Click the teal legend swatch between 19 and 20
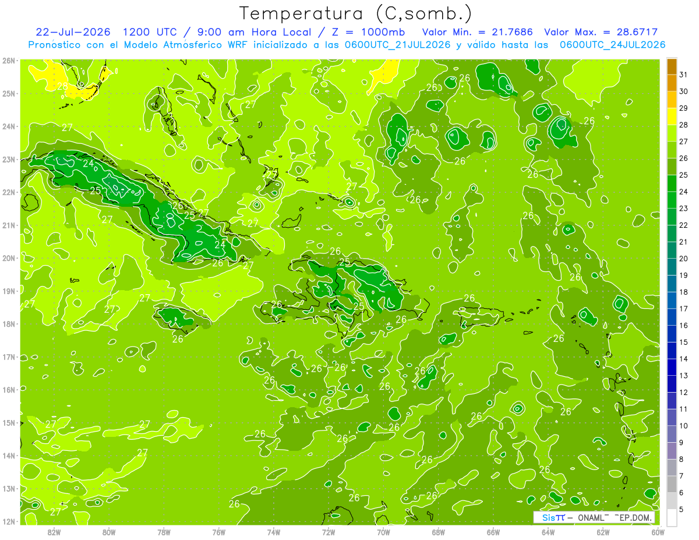The image size is (699, 540). 672,267
